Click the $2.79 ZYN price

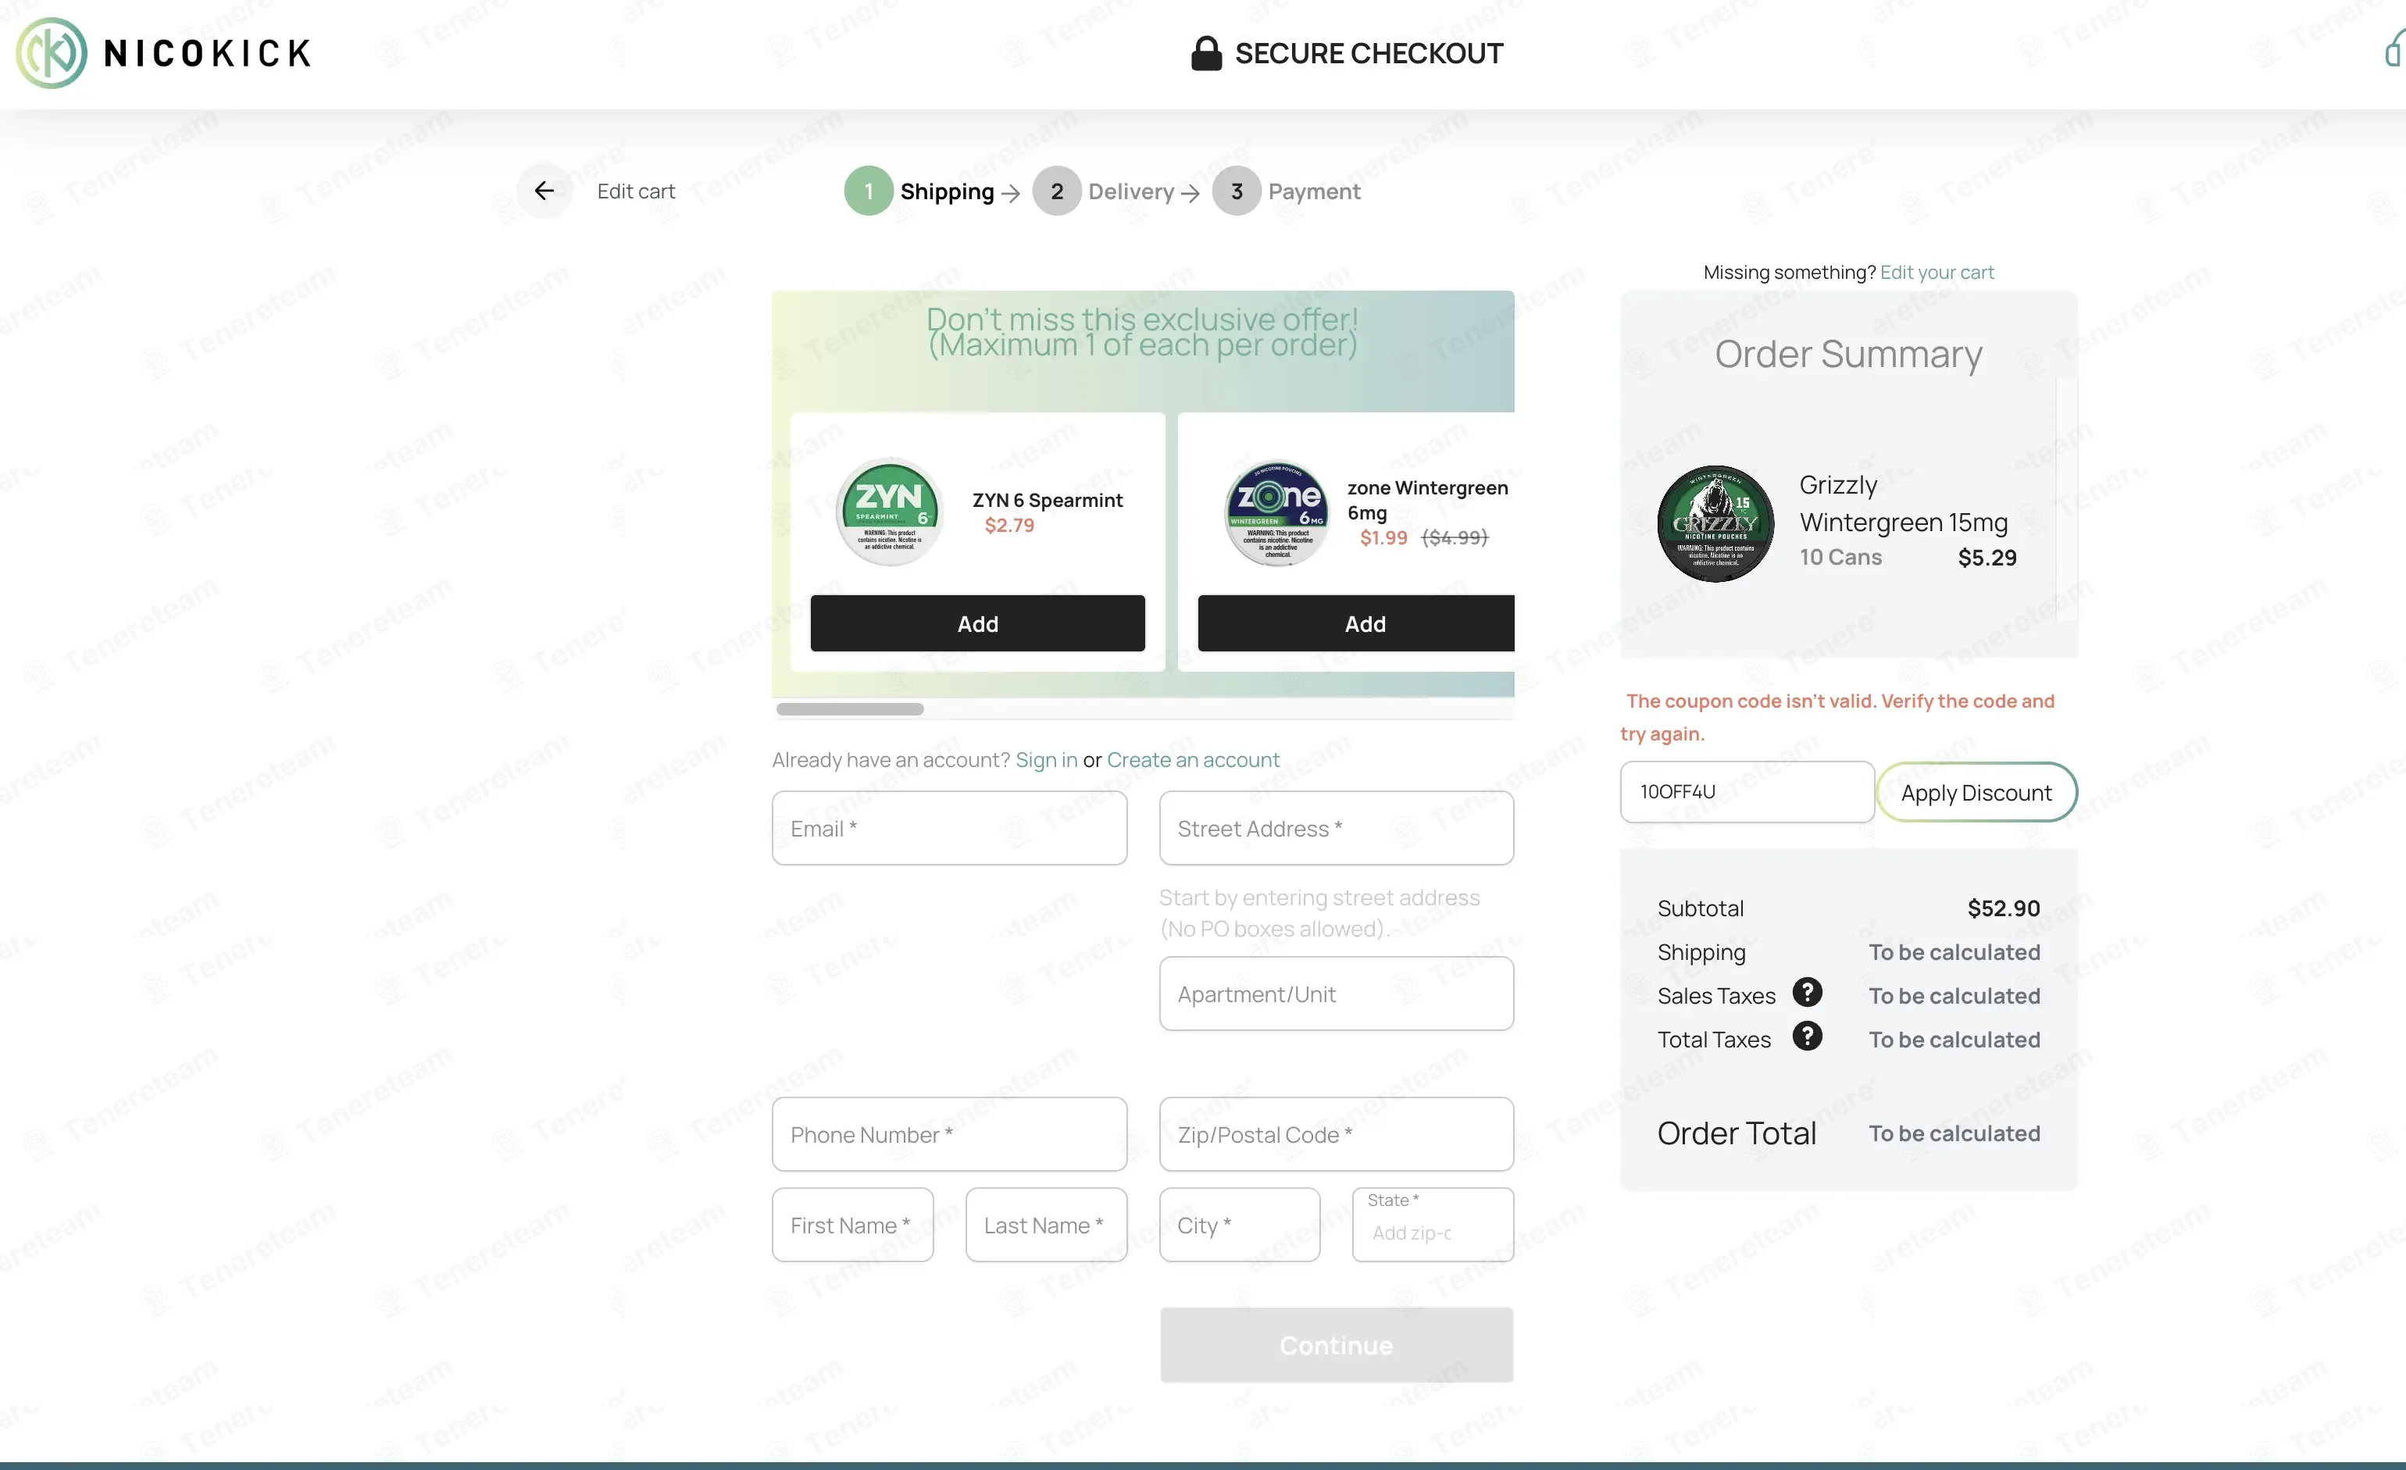[x=1008, y=525]
